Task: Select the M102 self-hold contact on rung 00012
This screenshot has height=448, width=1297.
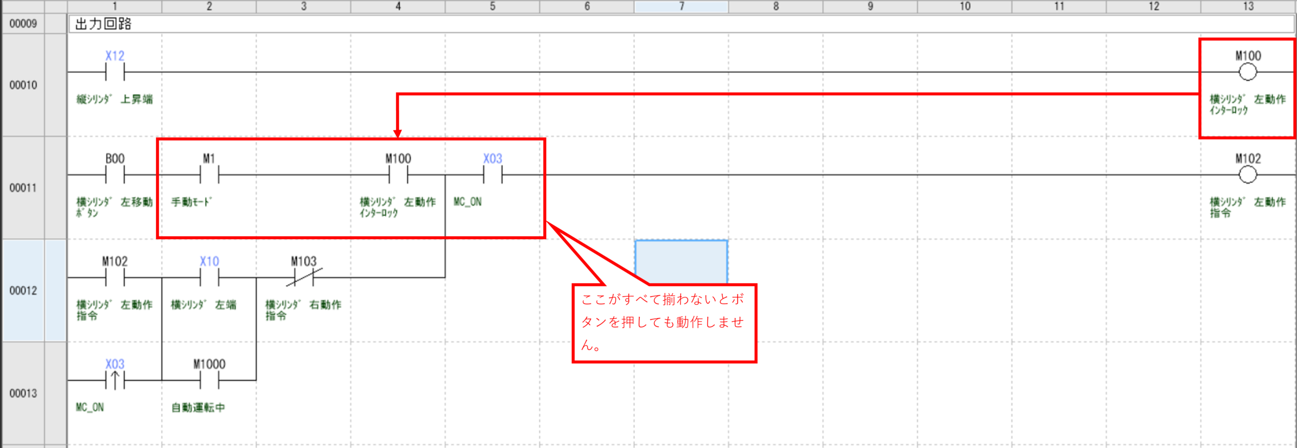Action: pos(115,278)
